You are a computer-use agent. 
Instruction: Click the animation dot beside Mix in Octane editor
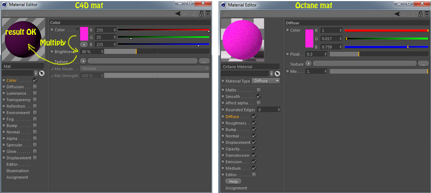287,71
